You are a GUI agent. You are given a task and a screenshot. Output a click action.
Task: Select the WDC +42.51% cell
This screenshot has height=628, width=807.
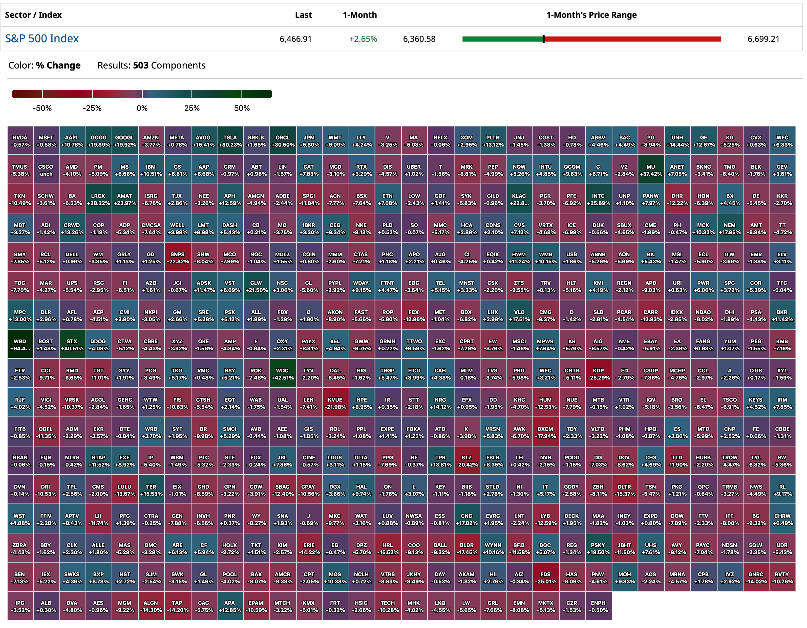point(282,374)
